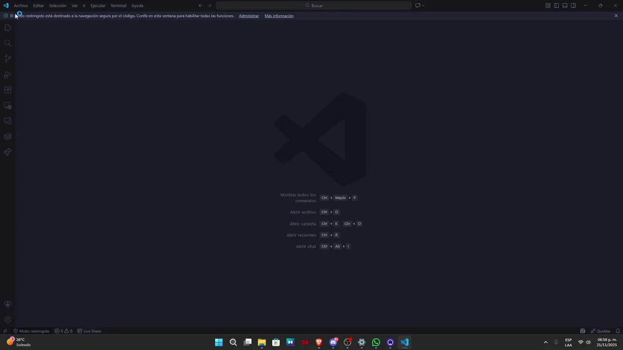
Task: Open the Source Control view
Action: [x=7, y=59]
